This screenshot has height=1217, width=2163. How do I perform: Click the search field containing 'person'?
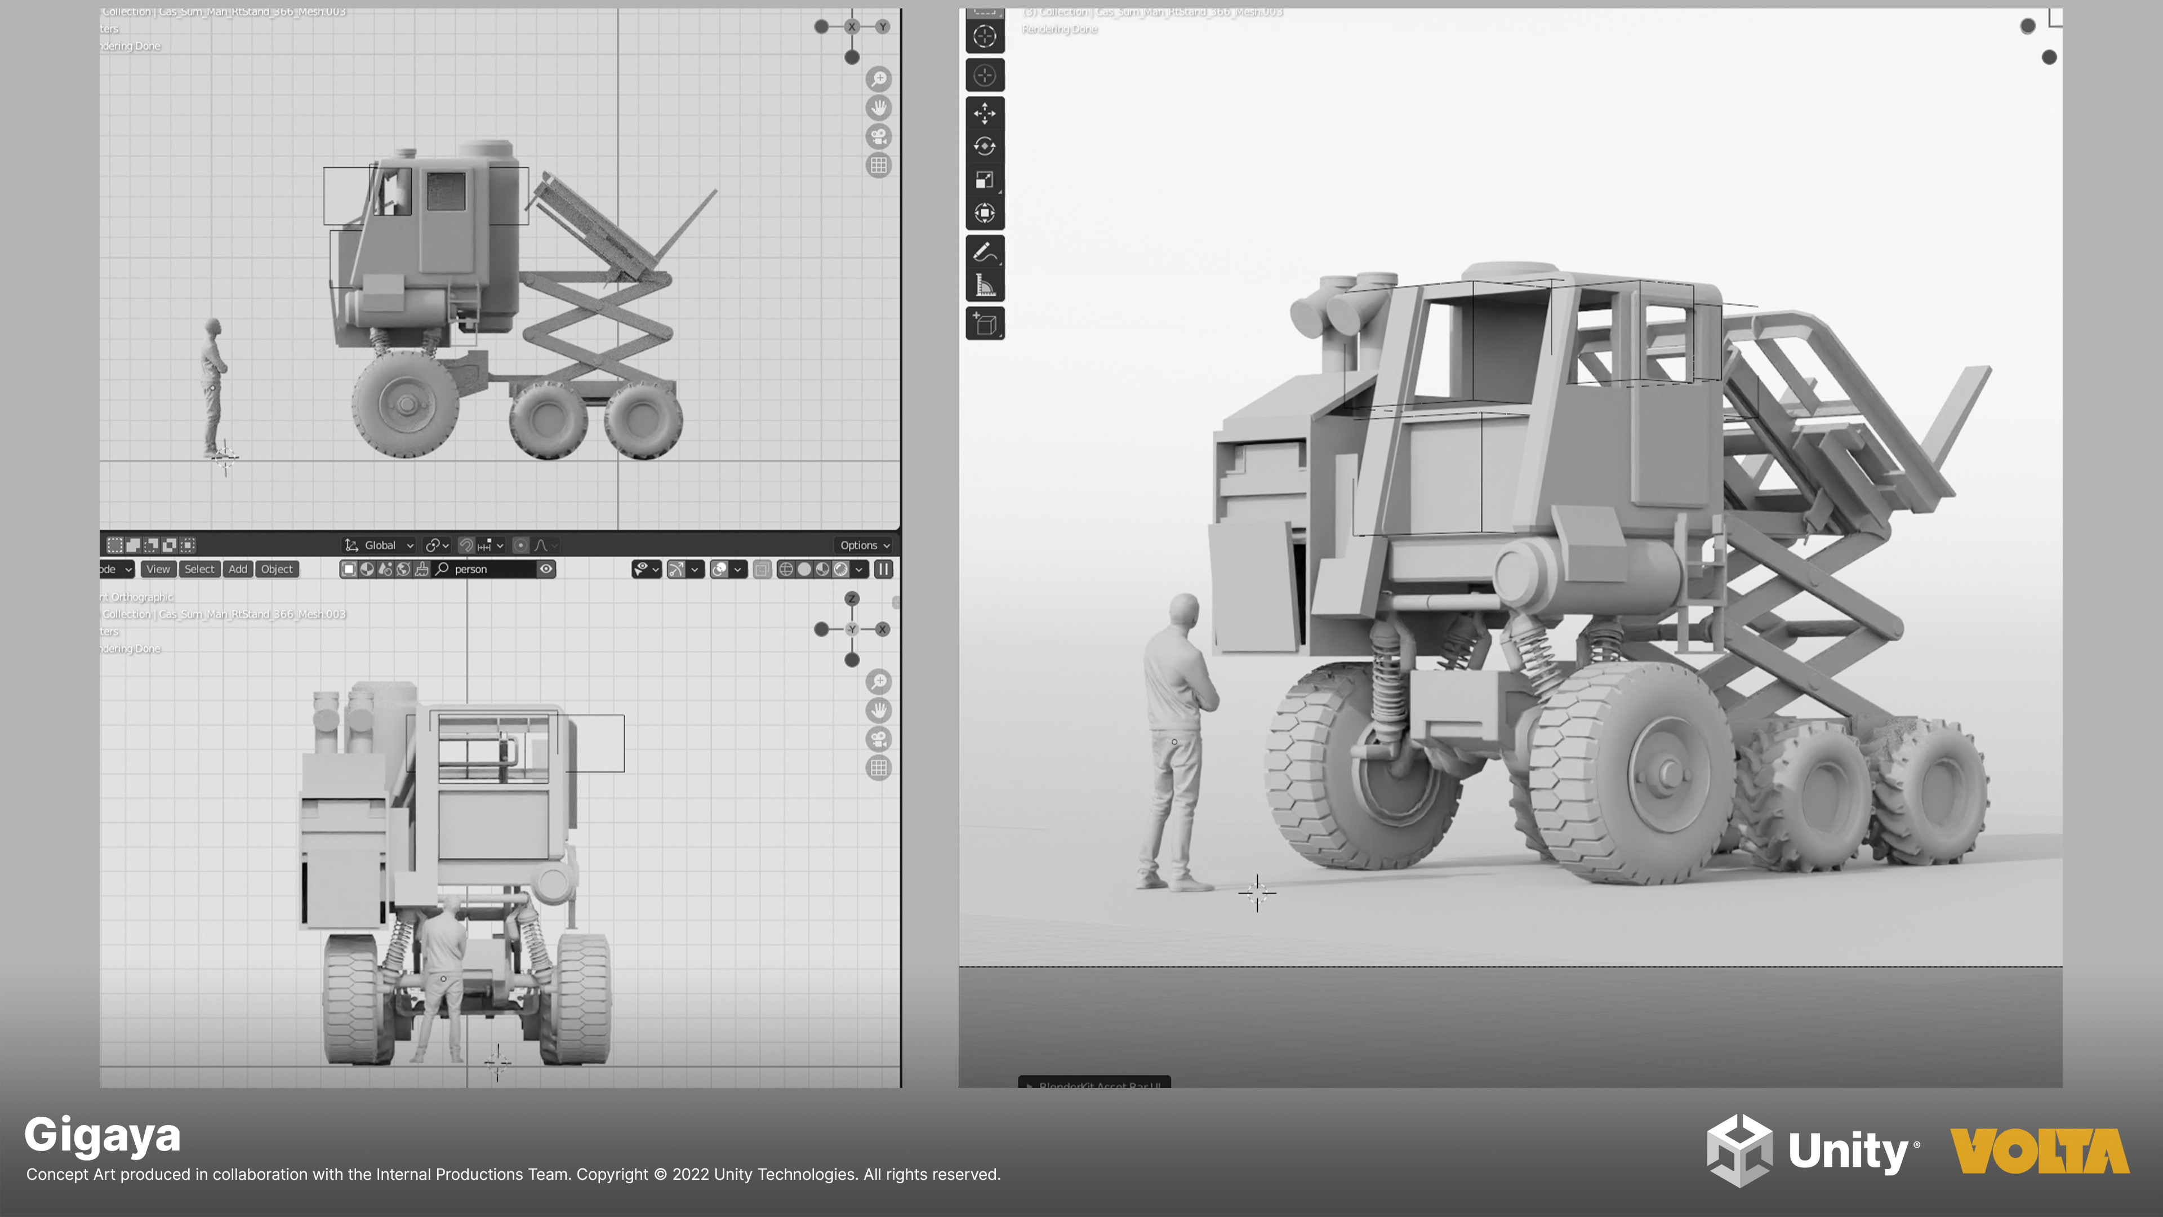coord(484,570)
